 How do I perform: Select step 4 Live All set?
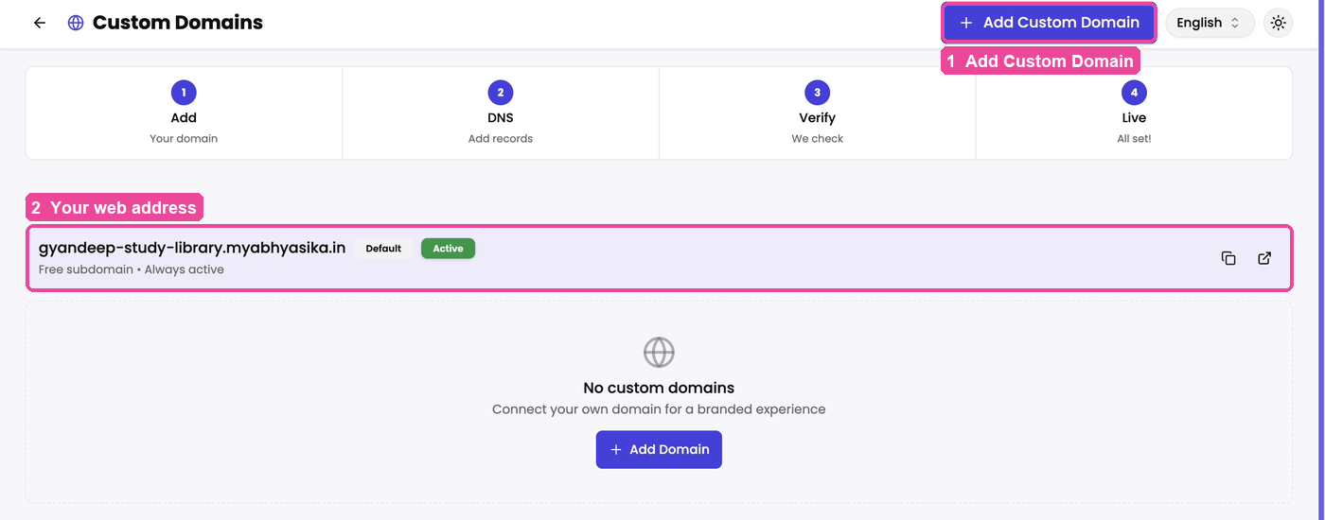[1134, 113]
